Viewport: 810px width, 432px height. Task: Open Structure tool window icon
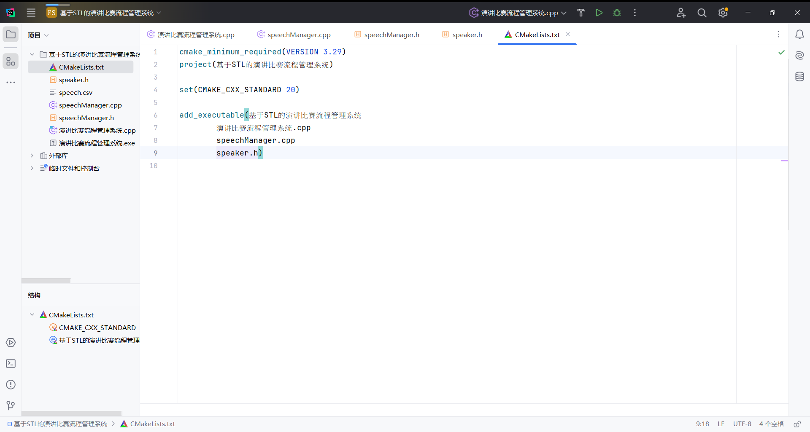coord(11,62)
